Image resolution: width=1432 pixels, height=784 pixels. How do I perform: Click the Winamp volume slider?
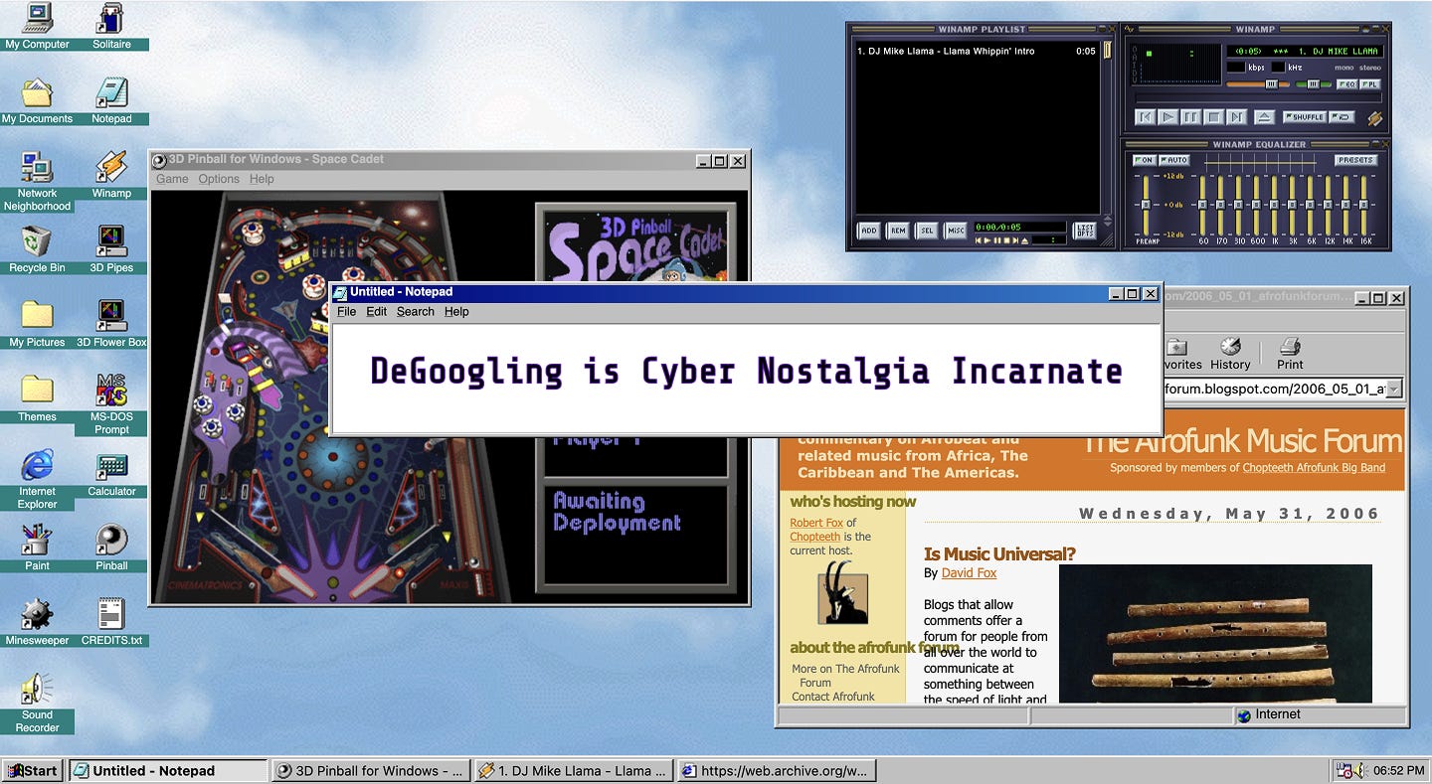pyautogui.click(x=1258, y=84)
